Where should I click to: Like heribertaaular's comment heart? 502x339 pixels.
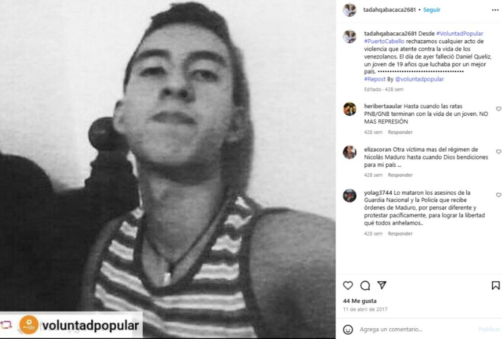pos(499,109)
